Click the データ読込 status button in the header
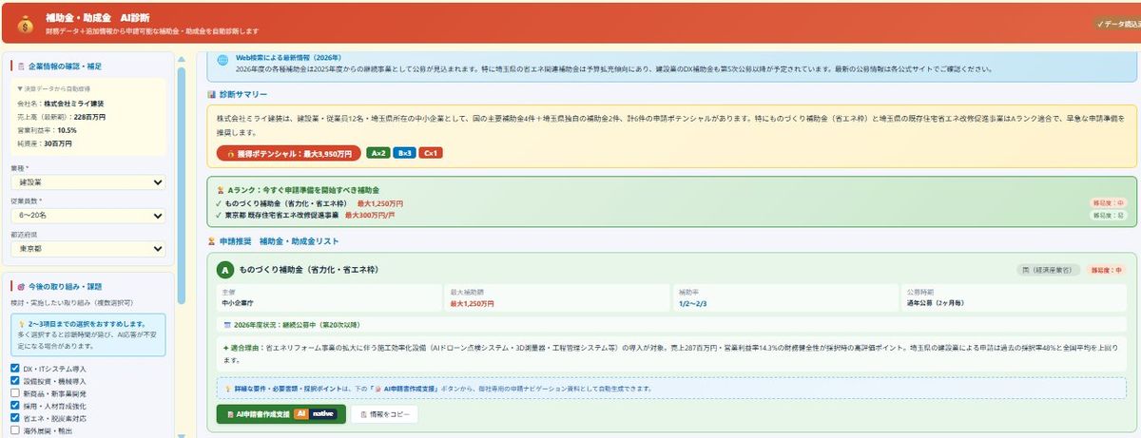This screenshot has height=438, width=1141. pyautogui.click(x=1116, y=23)
